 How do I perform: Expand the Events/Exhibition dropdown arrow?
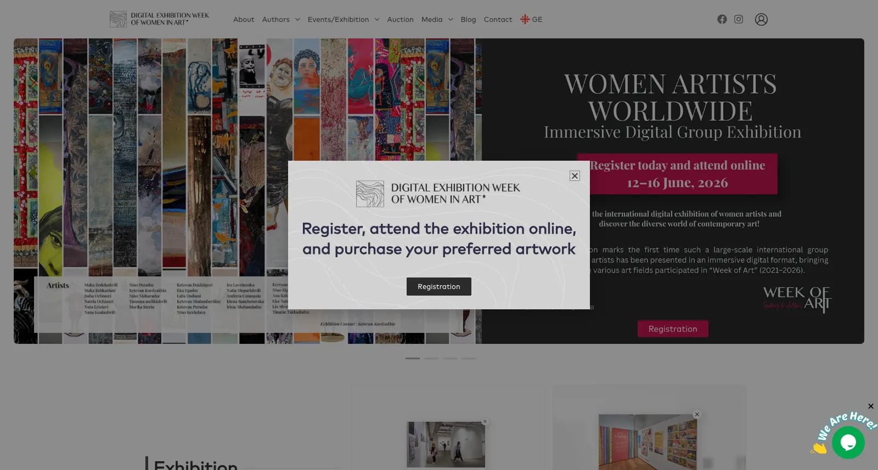point(377,20)
